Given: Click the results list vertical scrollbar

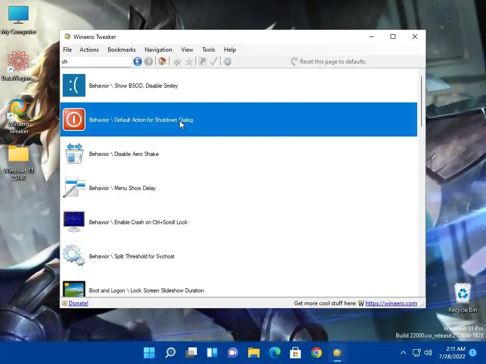Looking at the screenshot, I should point(421,102).
